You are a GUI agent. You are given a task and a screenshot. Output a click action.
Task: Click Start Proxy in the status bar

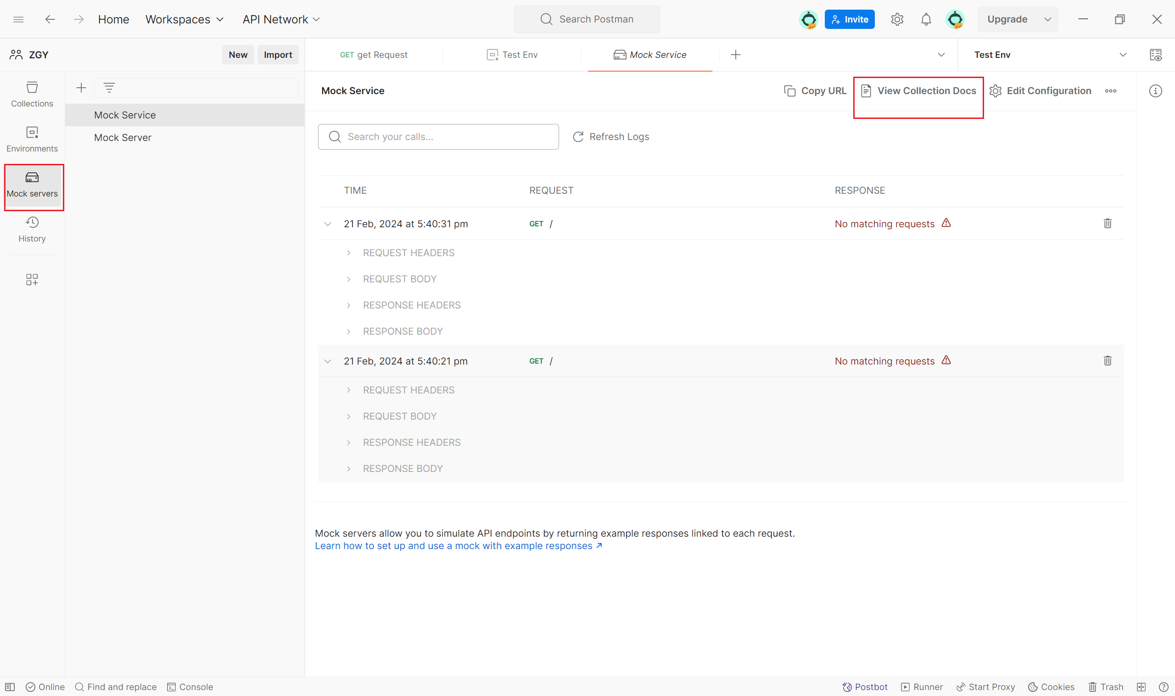coord(985,687)
